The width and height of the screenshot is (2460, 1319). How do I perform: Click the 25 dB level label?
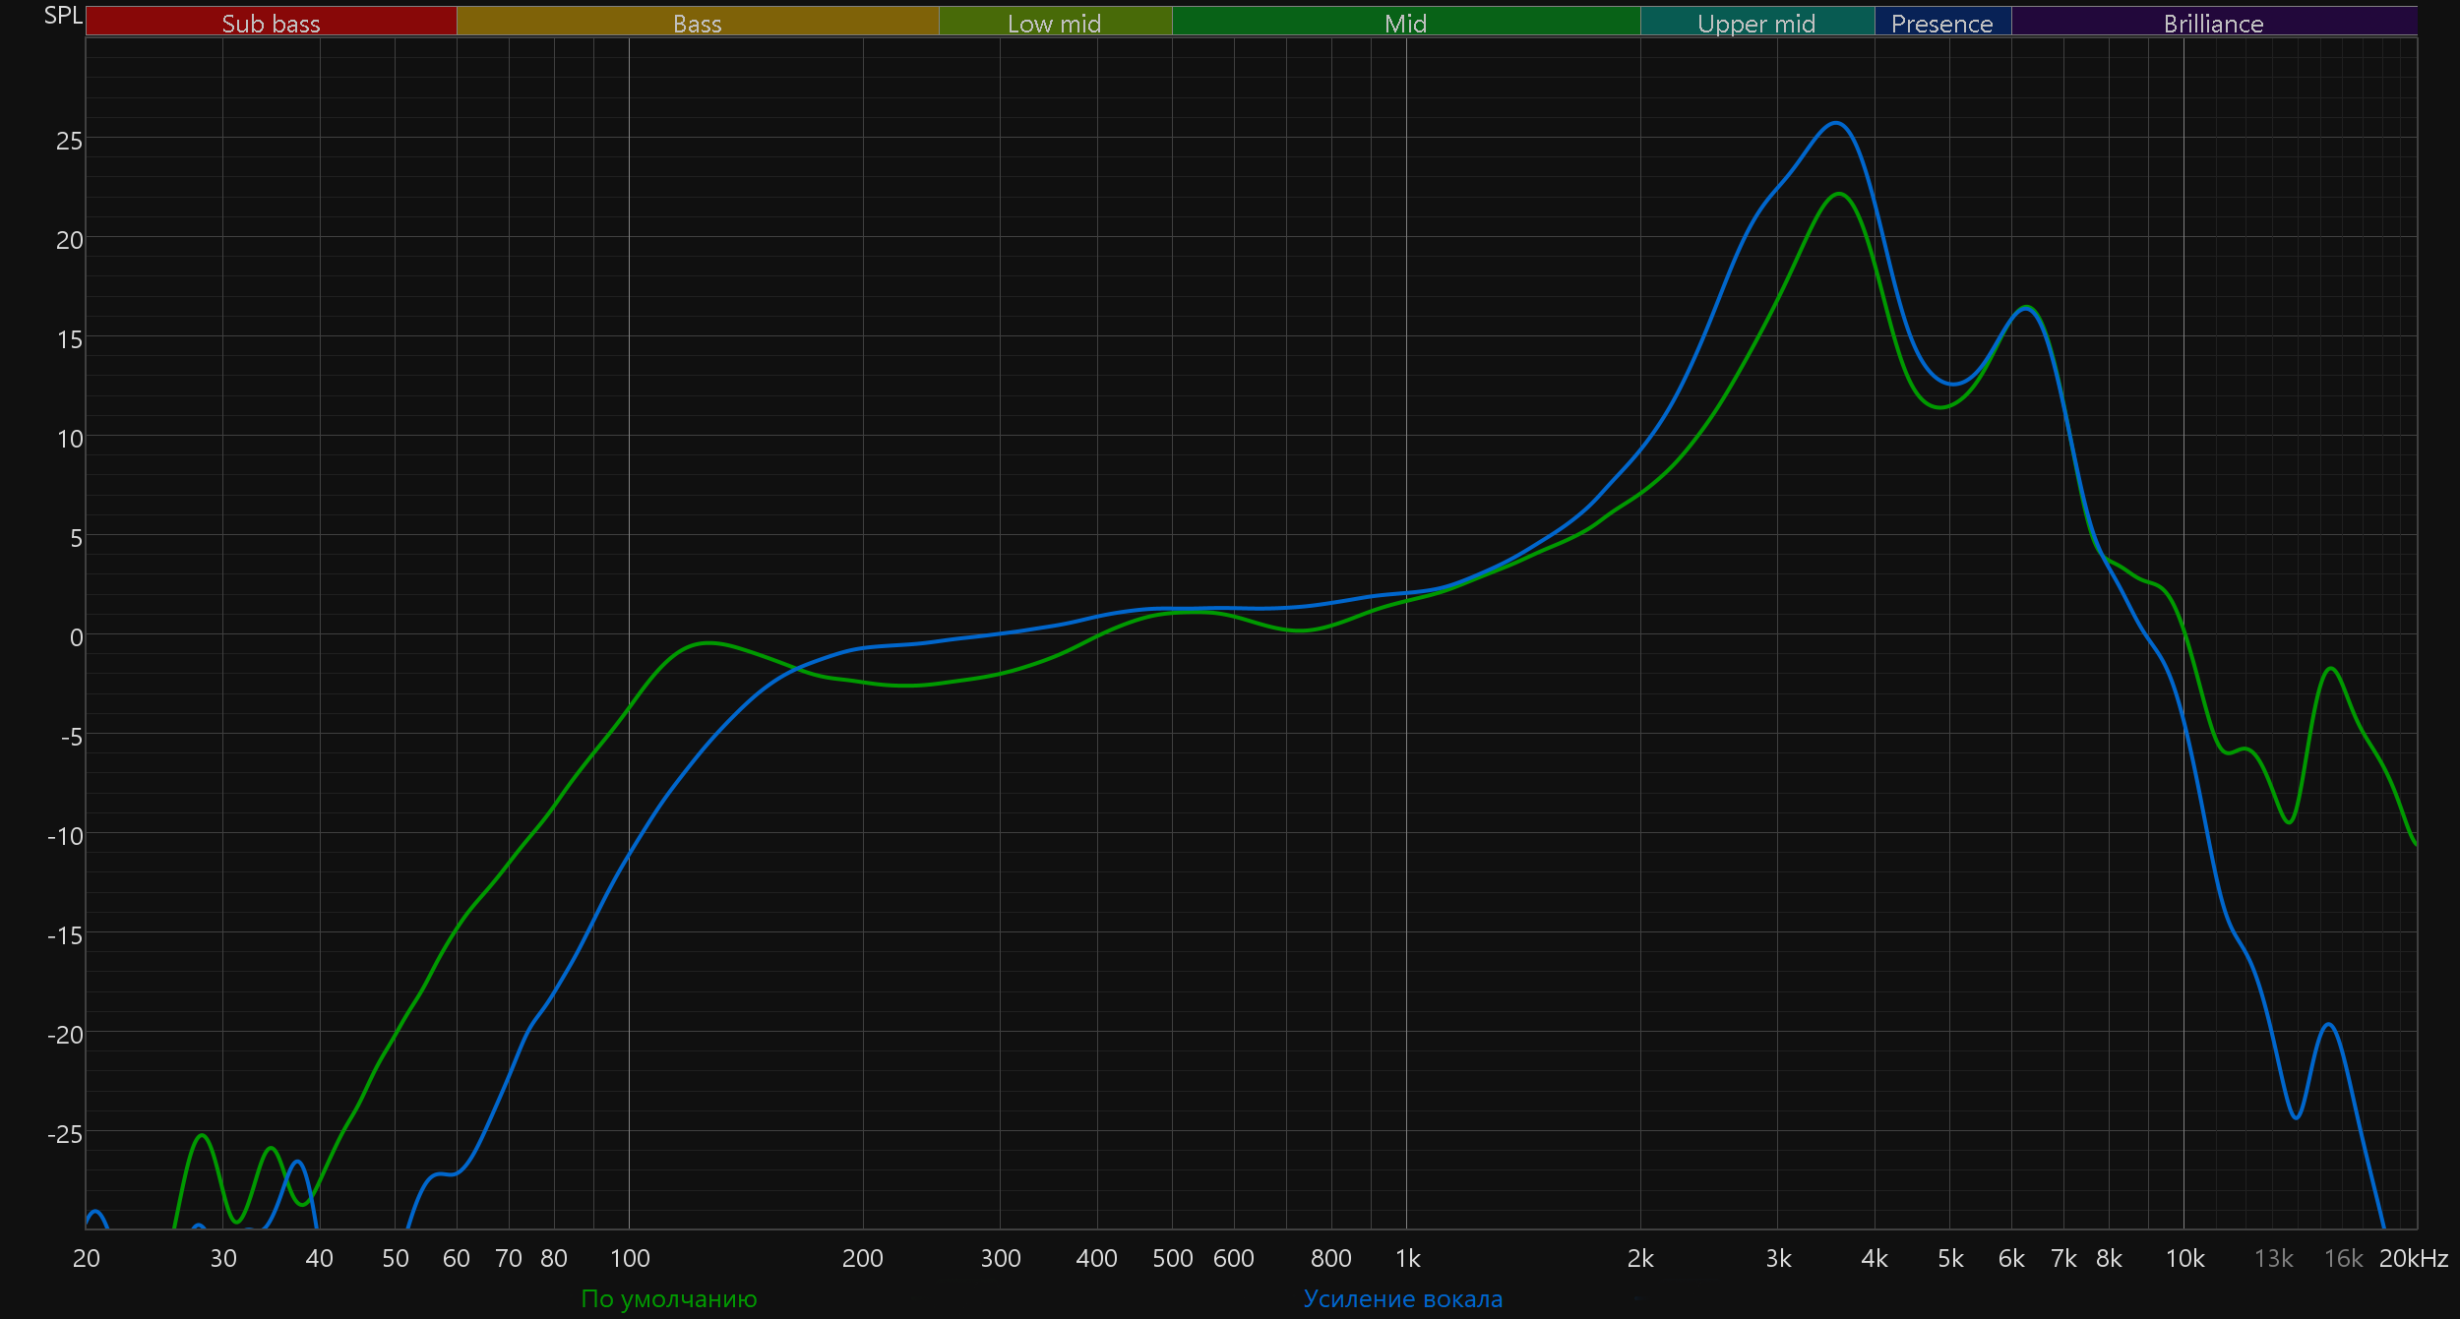(x=70, y=141)
